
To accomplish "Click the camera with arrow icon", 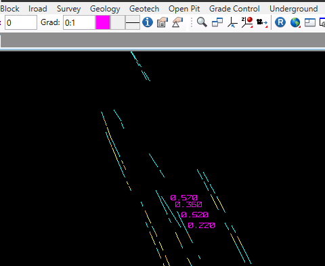I will [x=262, y=22].
